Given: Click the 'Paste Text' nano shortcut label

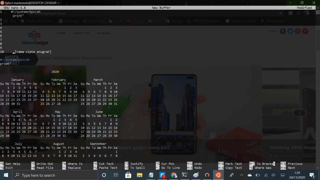Looking at the screenshot, I should 108,168.
